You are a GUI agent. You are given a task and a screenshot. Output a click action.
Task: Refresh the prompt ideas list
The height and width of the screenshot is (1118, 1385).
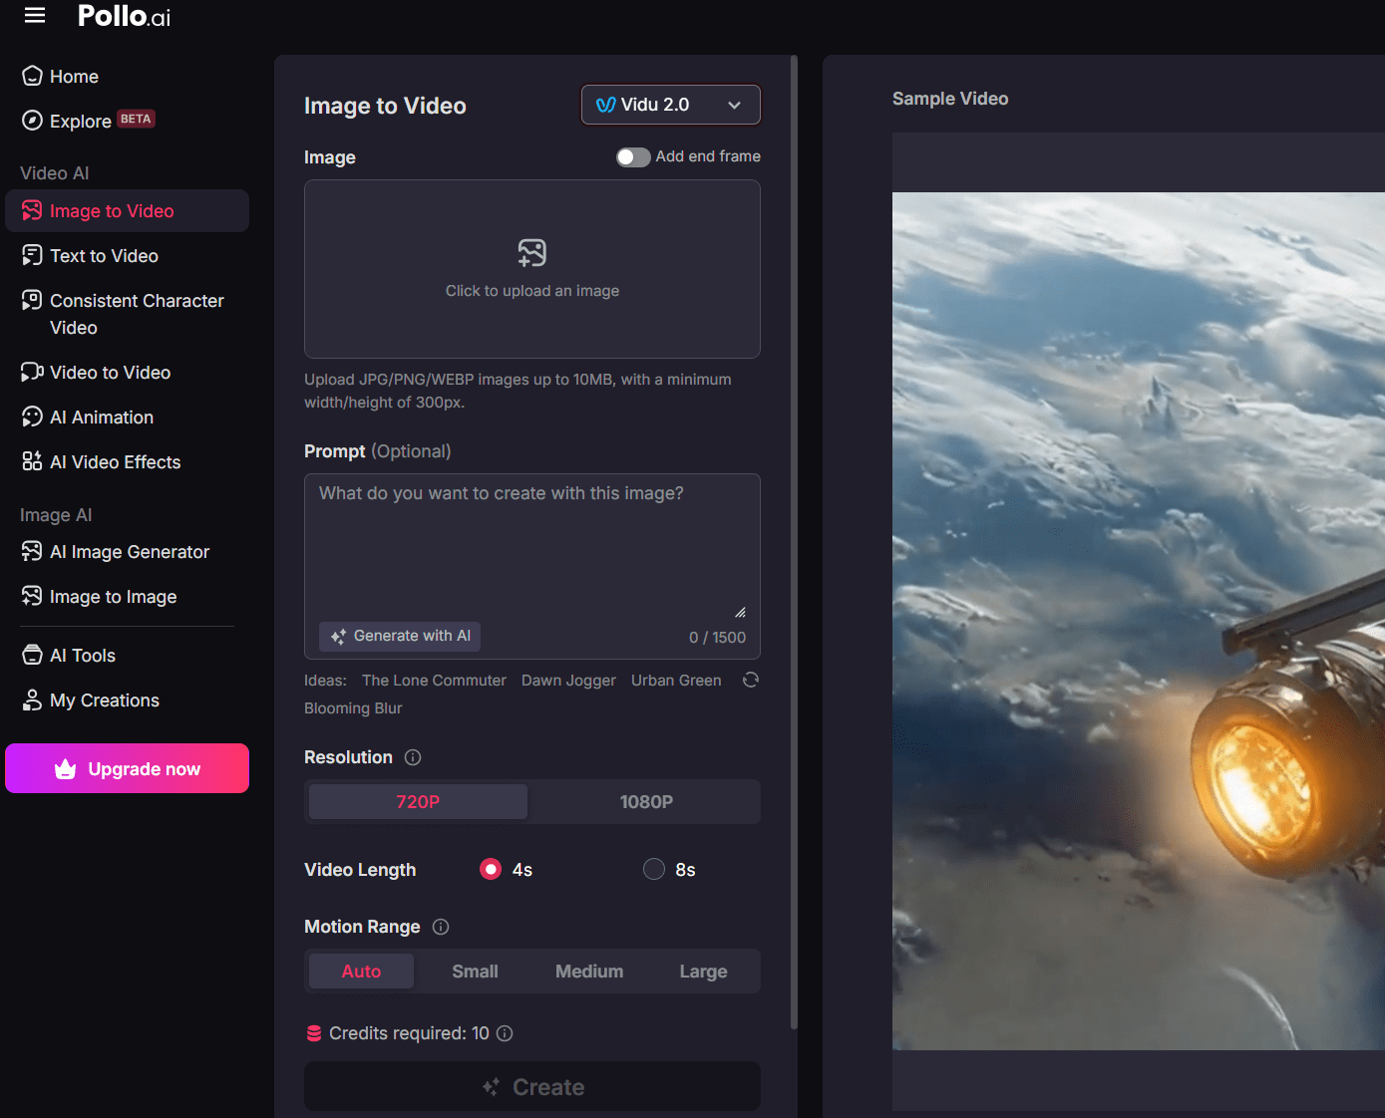(750, 680)
